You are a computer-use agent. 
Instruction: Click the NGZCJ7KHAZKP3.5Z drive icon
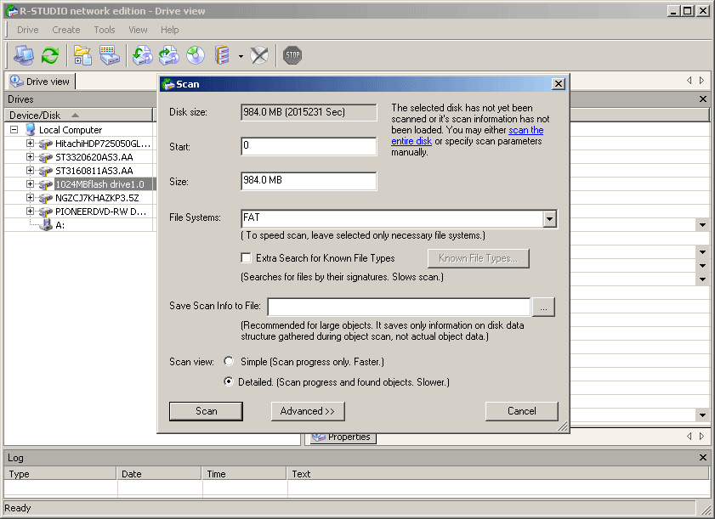[x=46, y=198]
